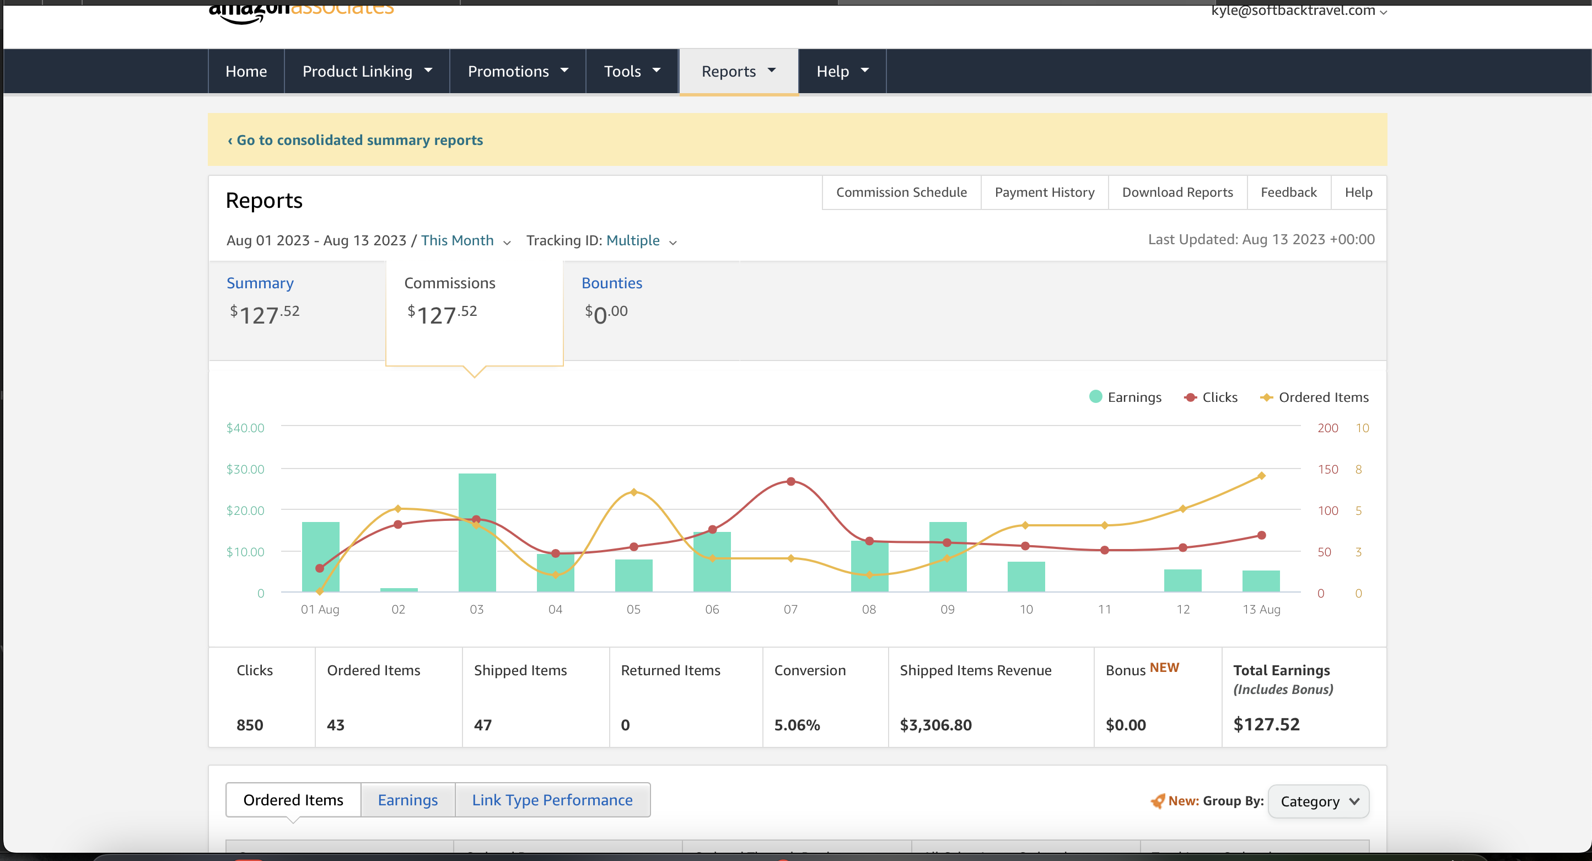Click the Help nav caret arrow
1592x861 pixels.
(x=864, y=70)
